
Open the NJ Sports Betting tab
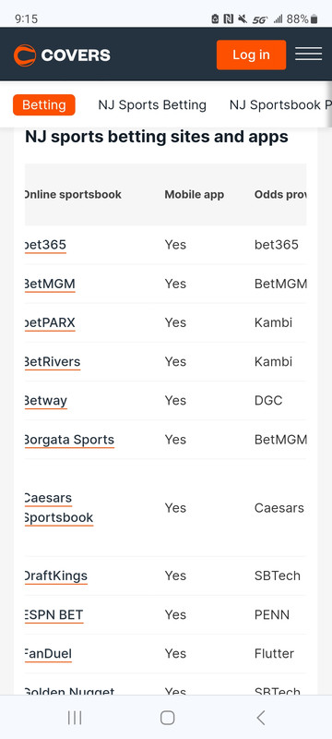(x=152, y=104)
